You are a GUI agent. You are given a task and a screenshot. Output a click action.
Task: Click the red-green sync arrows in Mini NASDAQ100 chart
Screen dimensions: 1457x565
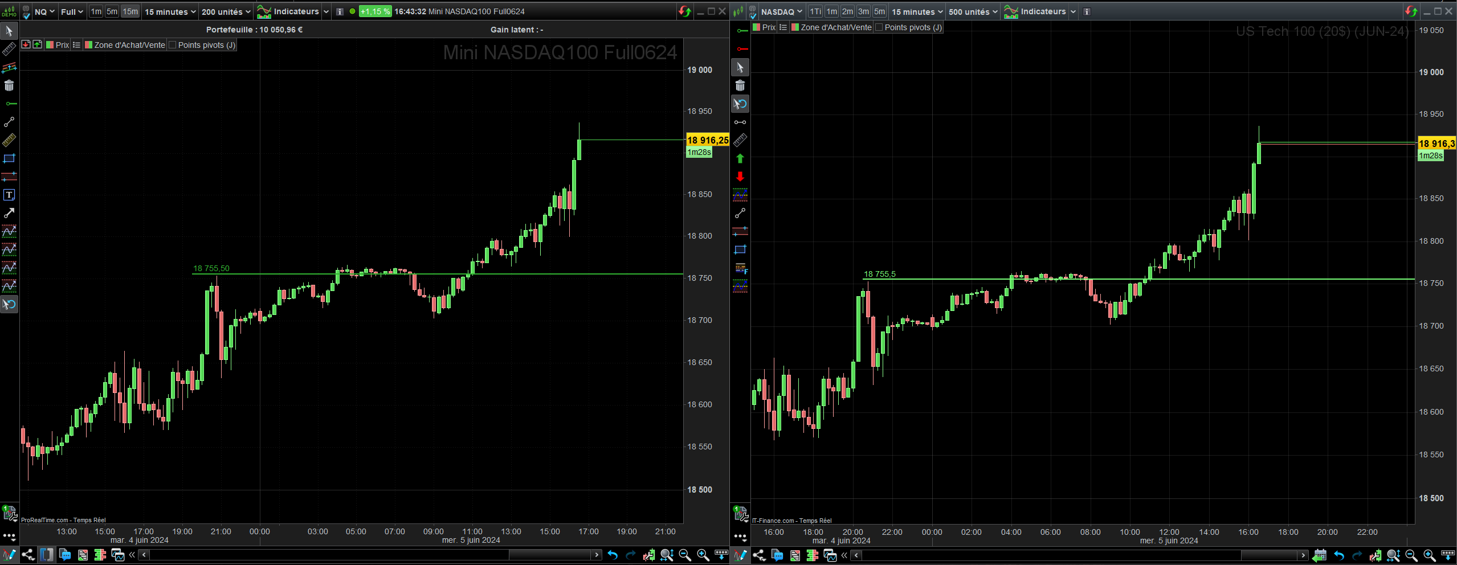(x=684, y=11)
